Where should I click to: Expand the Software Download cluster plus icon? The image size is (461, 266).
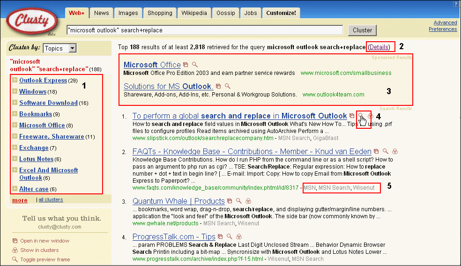pyautogui.click(x=15, y=103)
